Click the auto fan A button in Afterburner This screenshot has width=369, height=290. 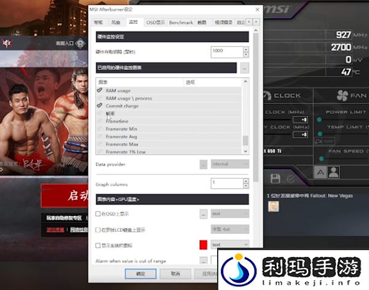coord(320,172)
